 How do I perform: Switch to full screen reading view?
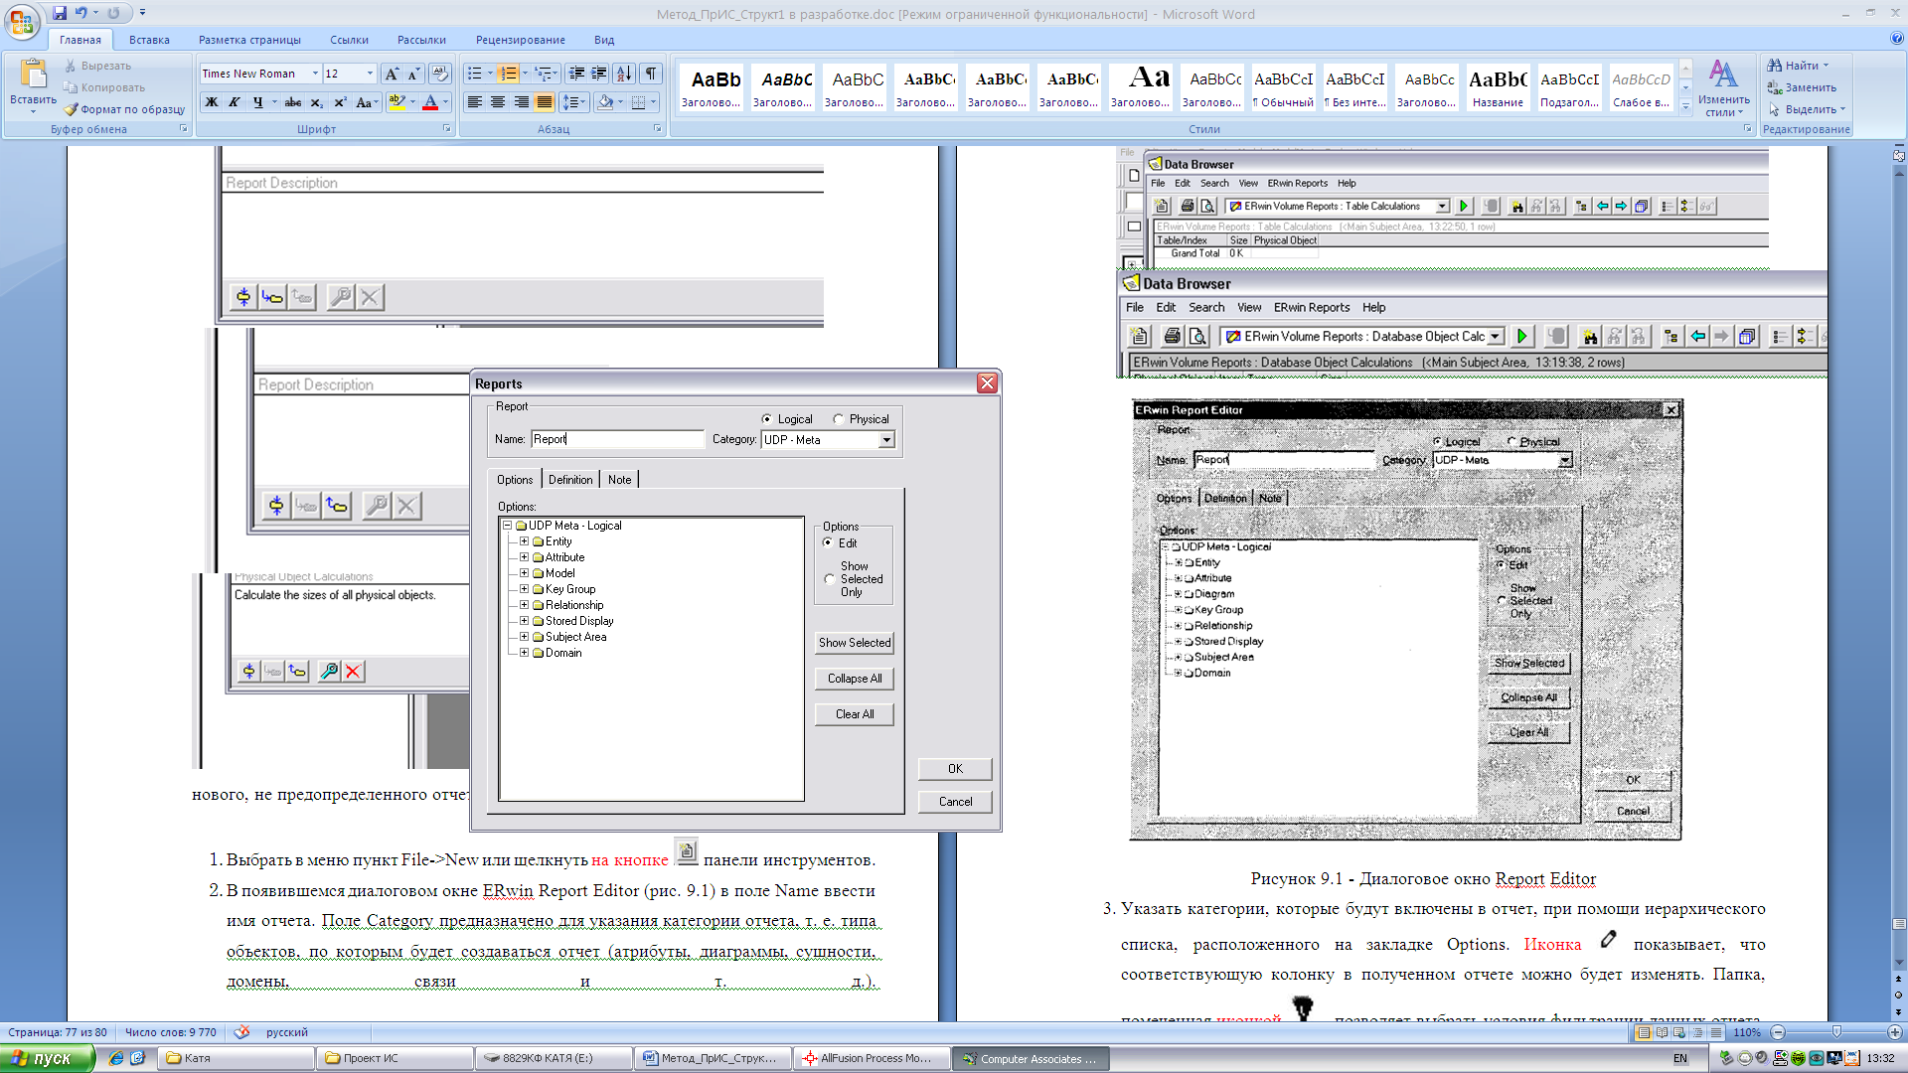(x=1662, y=1032)
